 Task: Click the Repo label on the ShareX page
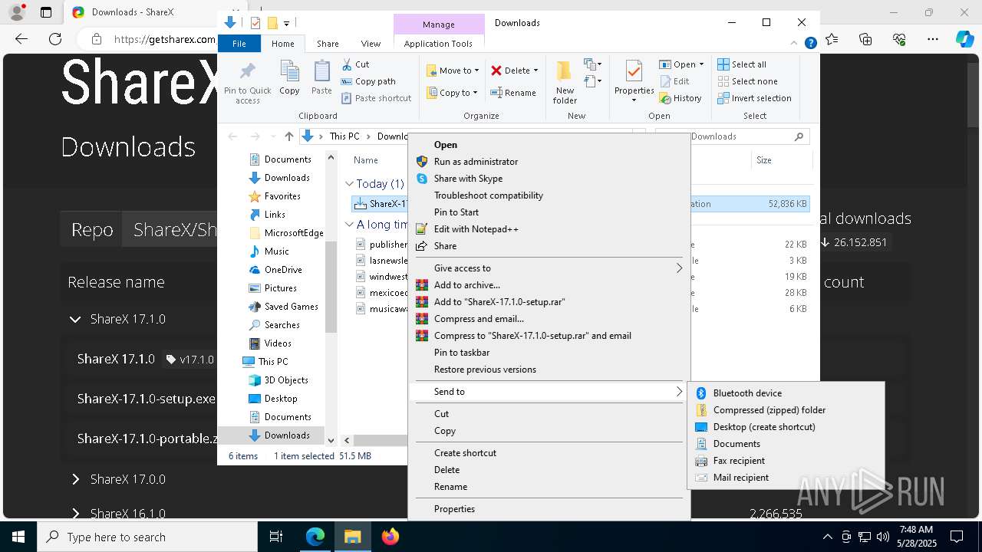[92, 229]
